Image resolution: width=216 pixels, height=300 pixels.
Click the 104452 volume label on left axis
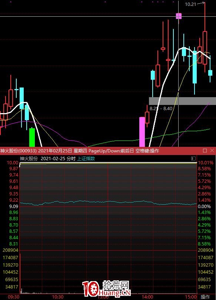pos(10,272)
